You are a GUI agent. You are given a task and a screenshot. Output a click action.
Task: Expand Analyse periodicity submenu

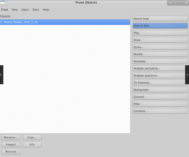click(x=159, y=68)
